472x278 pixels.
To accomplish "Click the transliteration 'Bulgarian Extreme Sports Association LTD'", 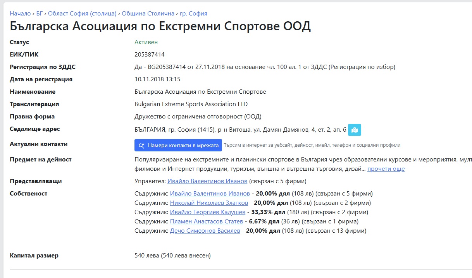I will pyautogui.click(x=191, y=104).
